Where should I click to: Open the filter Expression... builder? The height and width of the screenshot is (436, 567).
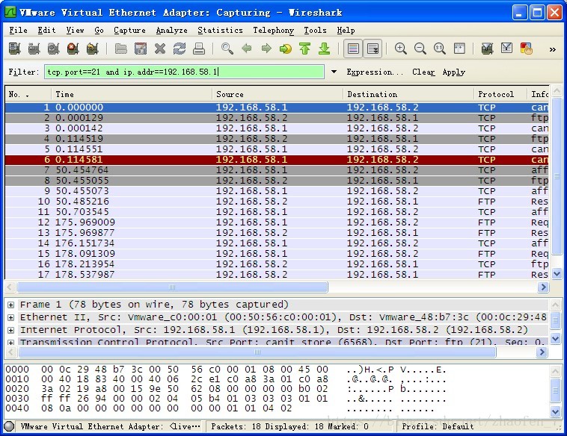(x=375, y=72)
